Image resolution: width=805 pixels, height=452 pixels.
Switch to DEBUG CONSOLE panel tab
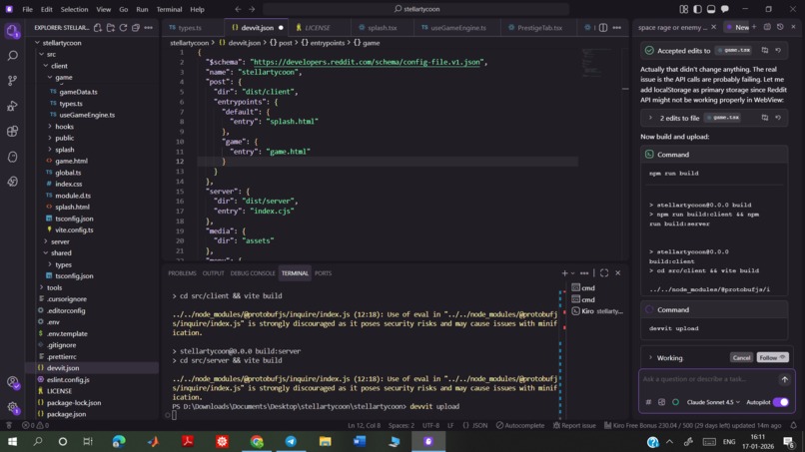(253, 273)
